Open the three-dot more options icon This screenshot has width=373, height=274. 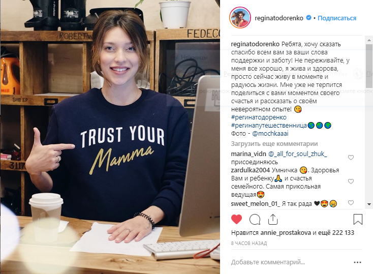tap(357, 262)
